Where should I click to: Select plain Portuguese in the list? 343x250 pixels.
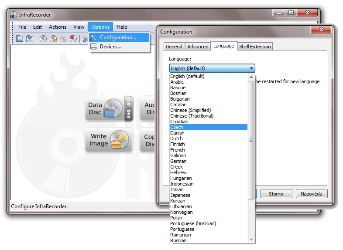[209, 229]
